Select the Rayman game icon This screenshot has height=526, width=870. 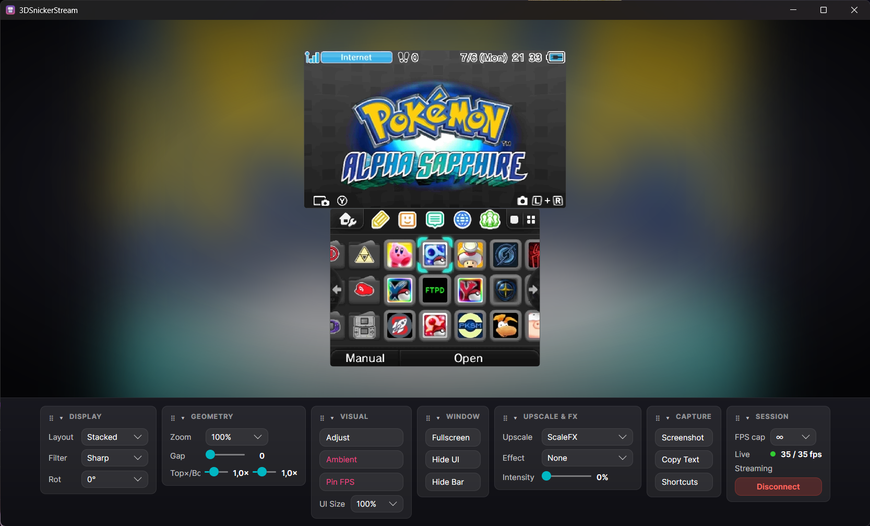tap(506, 325)
